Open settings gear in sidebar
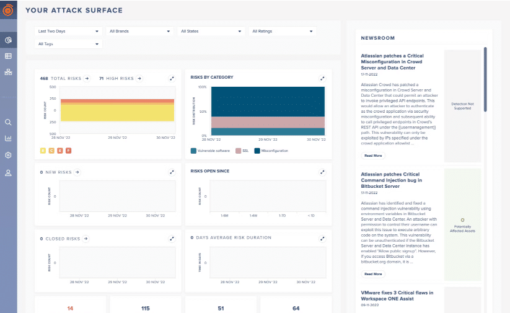 click(9, 156)
